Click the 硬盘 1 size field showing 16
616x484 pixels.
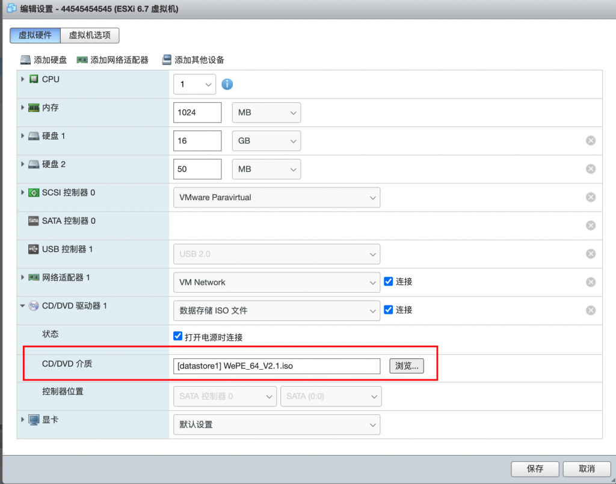[x=197, y=141]
